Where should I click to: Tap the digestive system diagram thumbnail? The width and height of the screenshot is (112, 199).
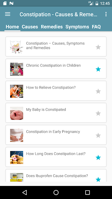coord(16,47)
